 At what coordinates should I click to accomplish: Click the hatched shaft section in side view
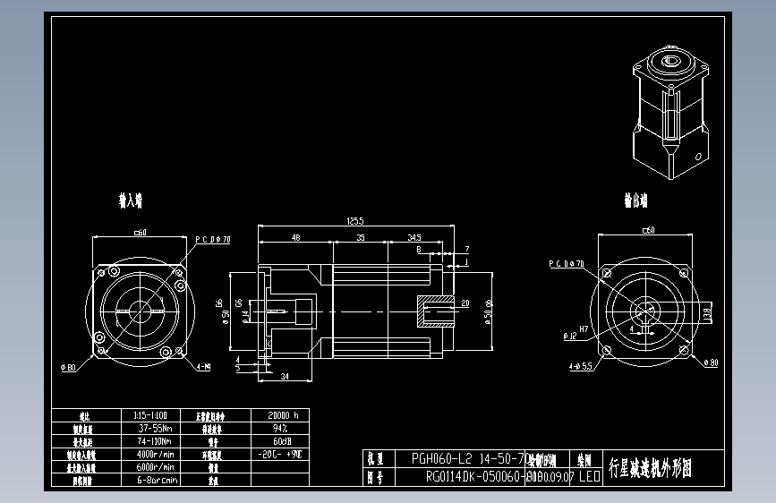[x=436, y=311]
